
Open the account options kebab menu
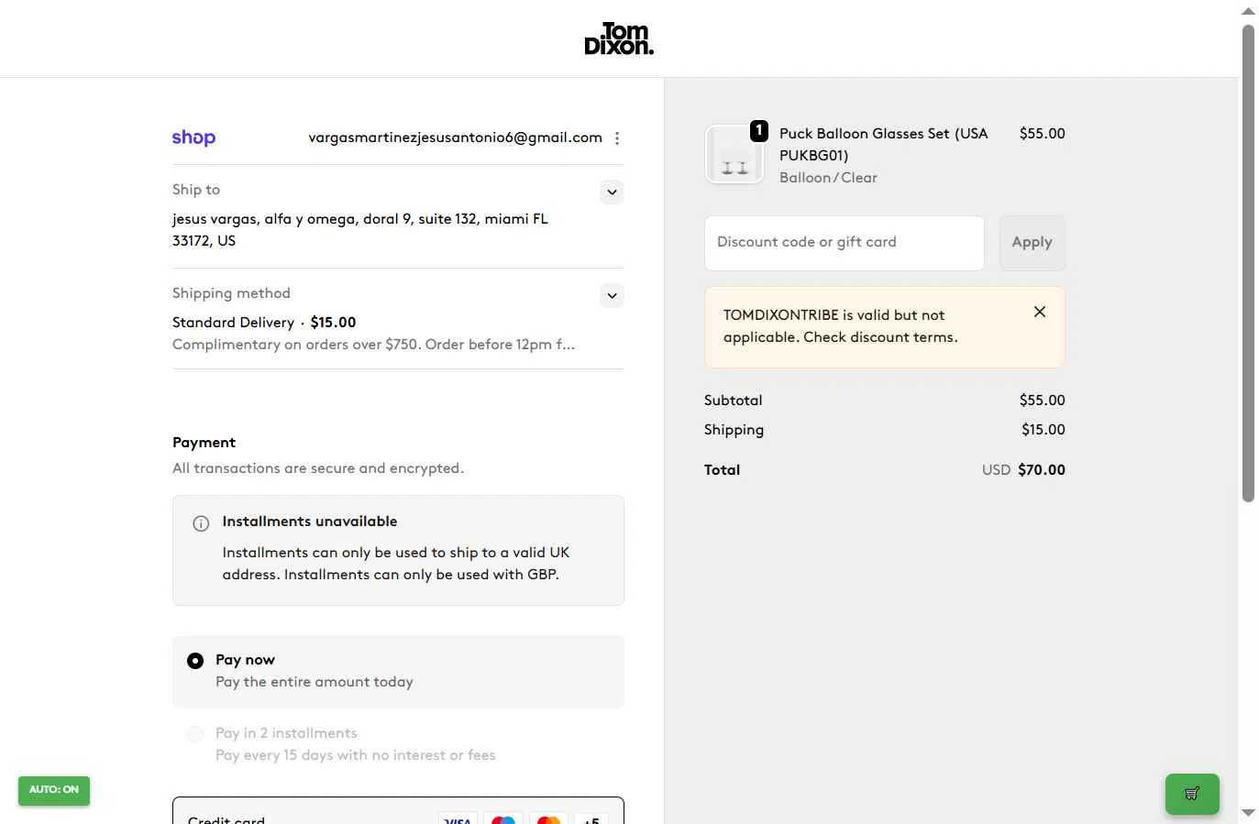tap(617, 138)
